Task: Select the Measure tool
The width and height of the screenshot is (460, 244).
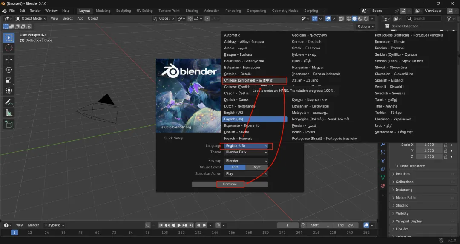Action: click(x=9, y=113)
